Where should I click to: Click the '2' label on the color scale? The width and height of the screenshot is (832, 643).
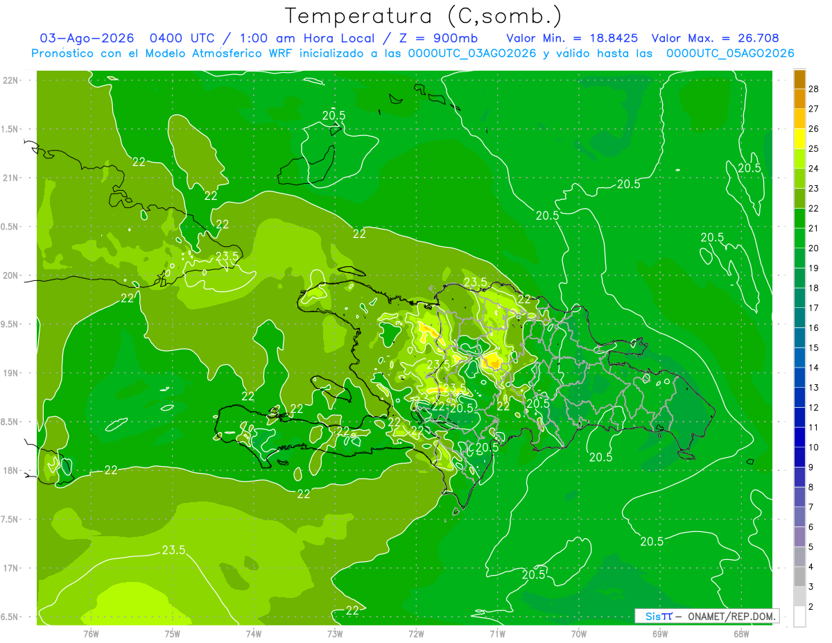(x=812, y=607)
